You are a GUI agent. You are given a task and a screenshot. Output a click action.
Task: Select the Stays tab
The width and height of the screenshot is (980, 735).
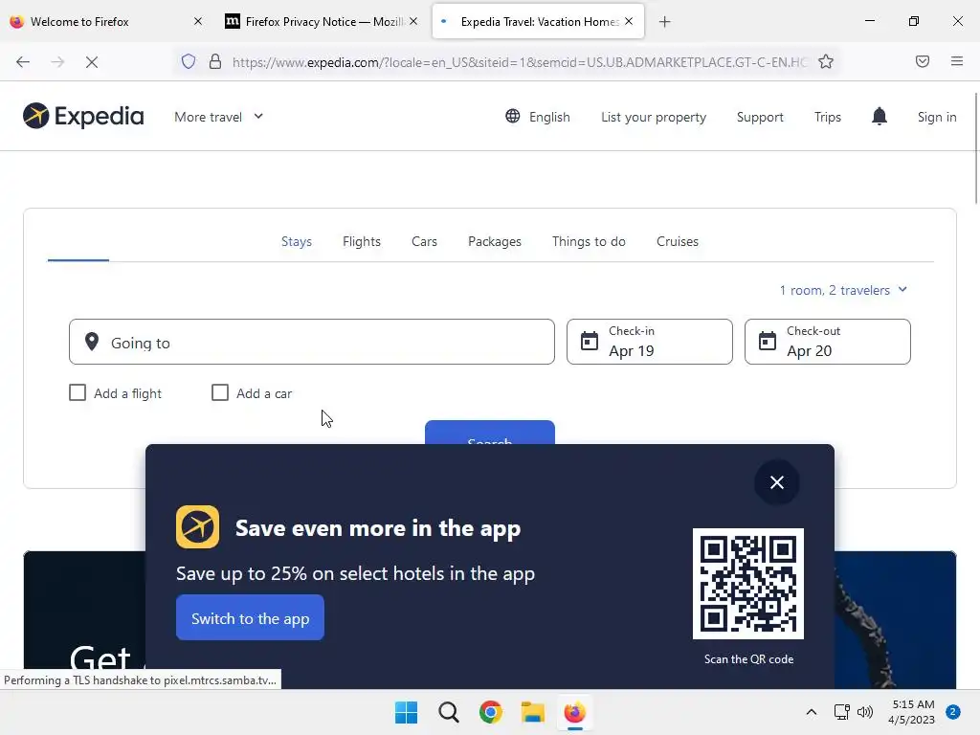(297, 241)
